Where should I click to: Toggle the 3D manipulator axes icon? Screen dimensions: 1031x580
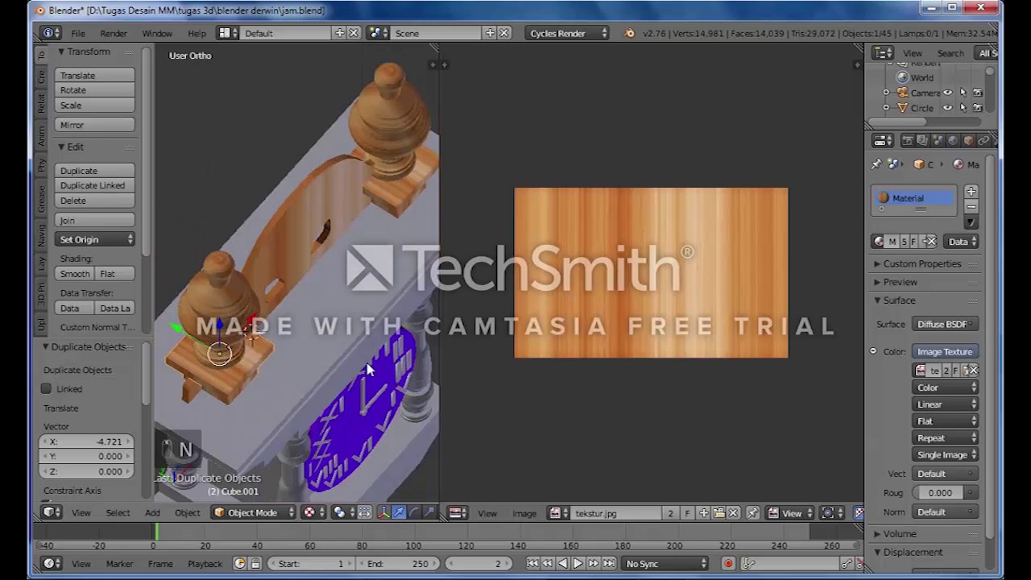pyautogui.click(x=383, y=512)
